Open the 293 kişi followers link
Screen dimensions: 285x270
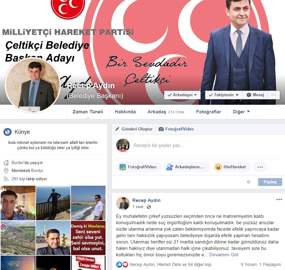click(18, 179)
